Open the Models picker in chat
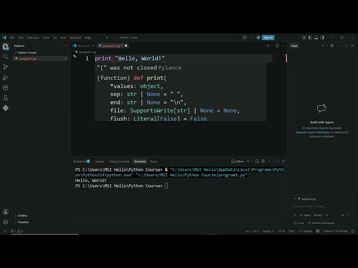Viewport: 358px width, 268px height. pos(318,215)
